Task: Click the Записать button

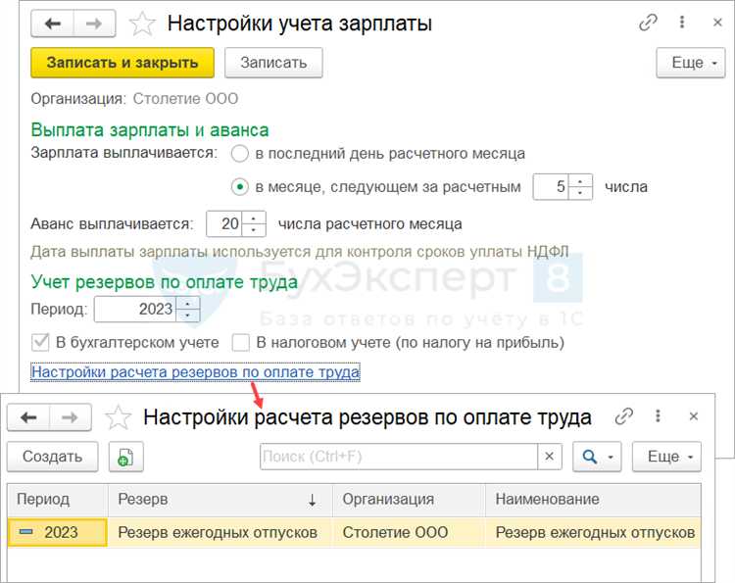Action: coord(273,63)
